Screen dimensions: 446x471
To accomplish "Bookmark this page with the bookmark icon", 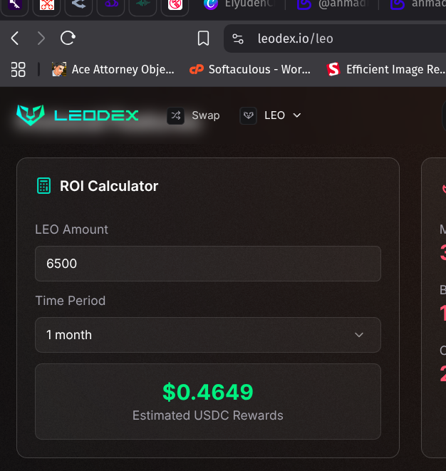I will coord(203,38).
